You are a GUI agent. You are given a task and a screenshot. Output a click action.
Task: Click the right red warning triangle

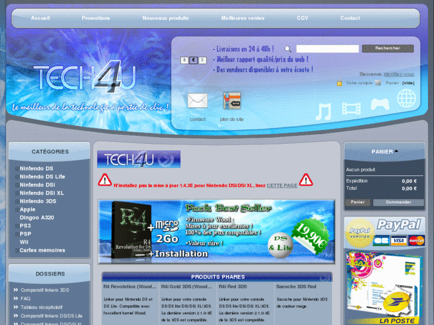pyautogui.click(x=306, y=180)
